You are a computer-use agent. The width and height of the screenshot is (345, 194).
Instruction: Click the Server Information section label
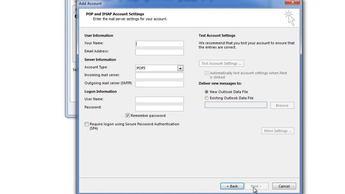click(x=100, y=60)
